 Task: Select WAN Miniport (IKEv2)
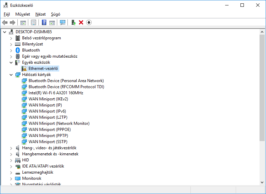[x=48, y=99]
